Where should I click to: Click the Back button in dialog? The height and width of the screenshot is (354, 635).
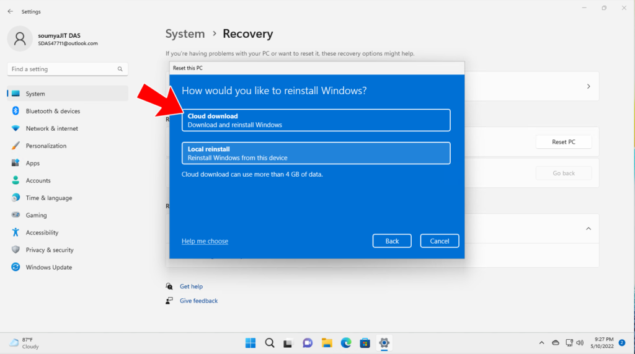[x=392, y=241]
